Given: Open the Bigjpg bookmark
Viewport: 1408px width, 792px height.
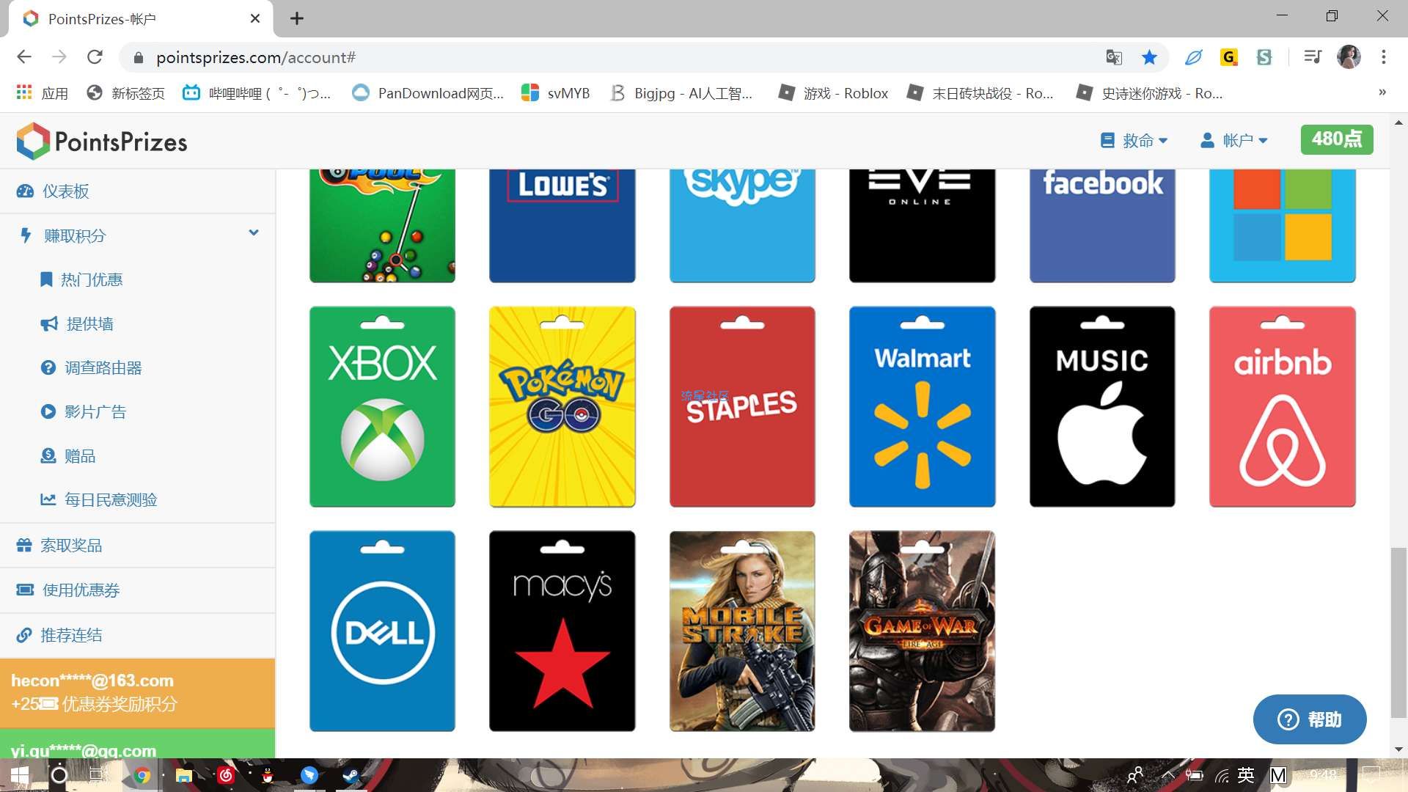Looking at the screenshot, I should pyautogui.click(x=682, y=93).
